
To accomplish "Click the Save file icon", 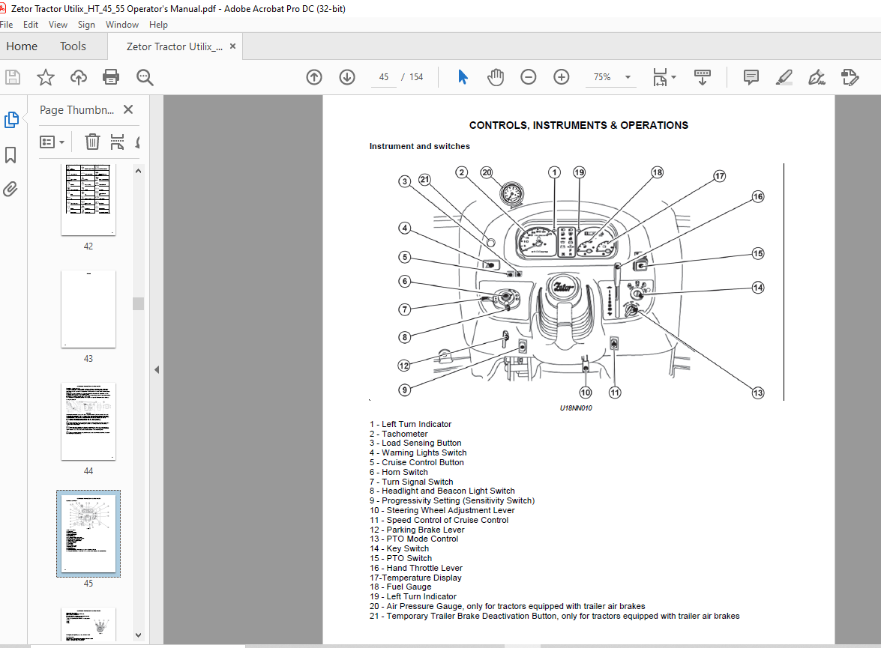I will (x=12, y=77).
